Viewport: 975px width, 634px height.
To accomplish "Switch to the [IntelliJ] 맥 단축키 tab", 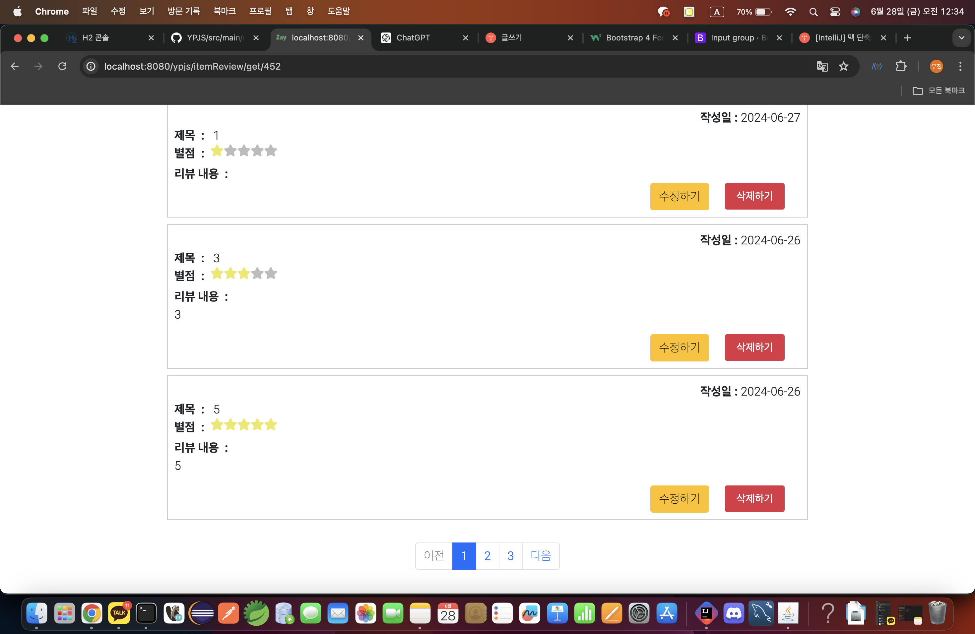I will click(843, 38).
